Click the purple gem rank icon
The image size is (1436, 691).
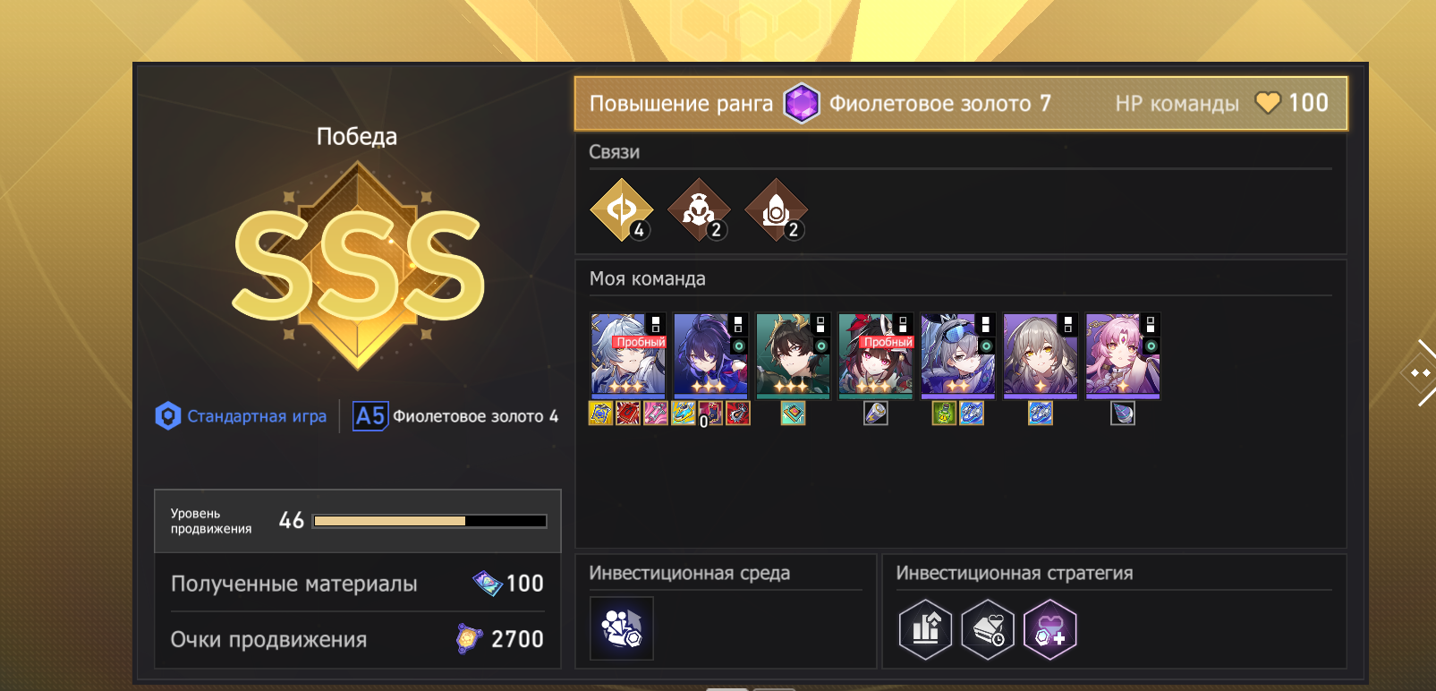802,104
